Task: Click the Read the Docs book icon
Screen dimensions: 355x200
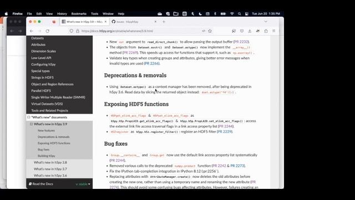Action: click(x=30, y=184)
